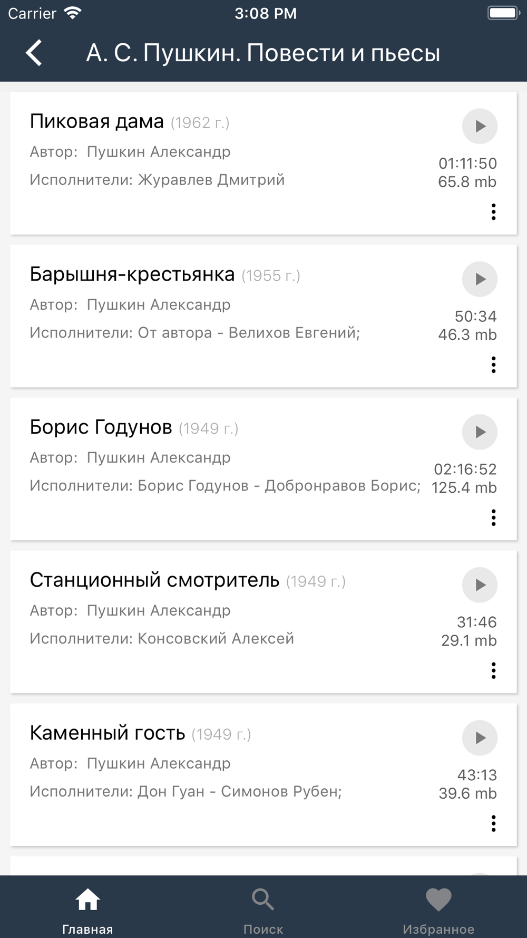Screen dimensions: 527x938
Task: Play Барышня-крестьянка recording
Action: coord(480,279)
